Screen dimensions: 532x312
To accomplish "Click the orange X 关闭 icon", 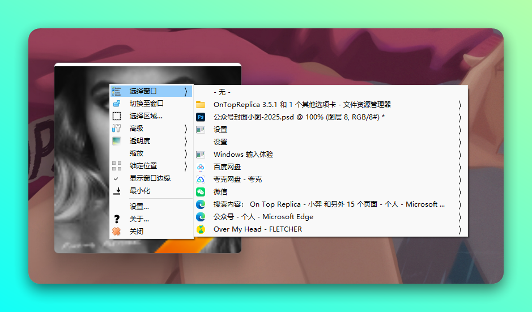I will point(116,231).
